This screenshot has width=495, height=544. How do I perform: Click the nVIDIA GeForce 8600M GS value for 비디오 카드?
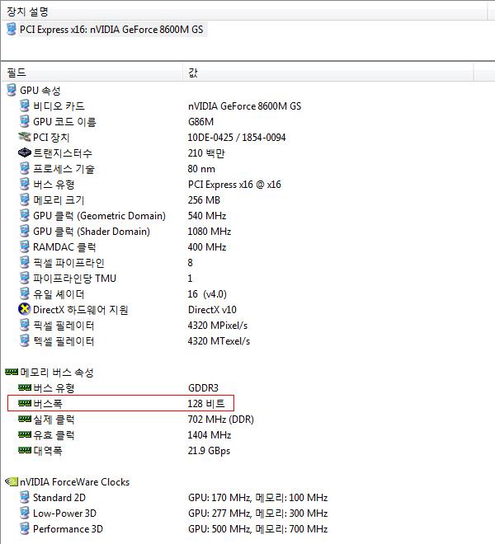click(244, 106)
